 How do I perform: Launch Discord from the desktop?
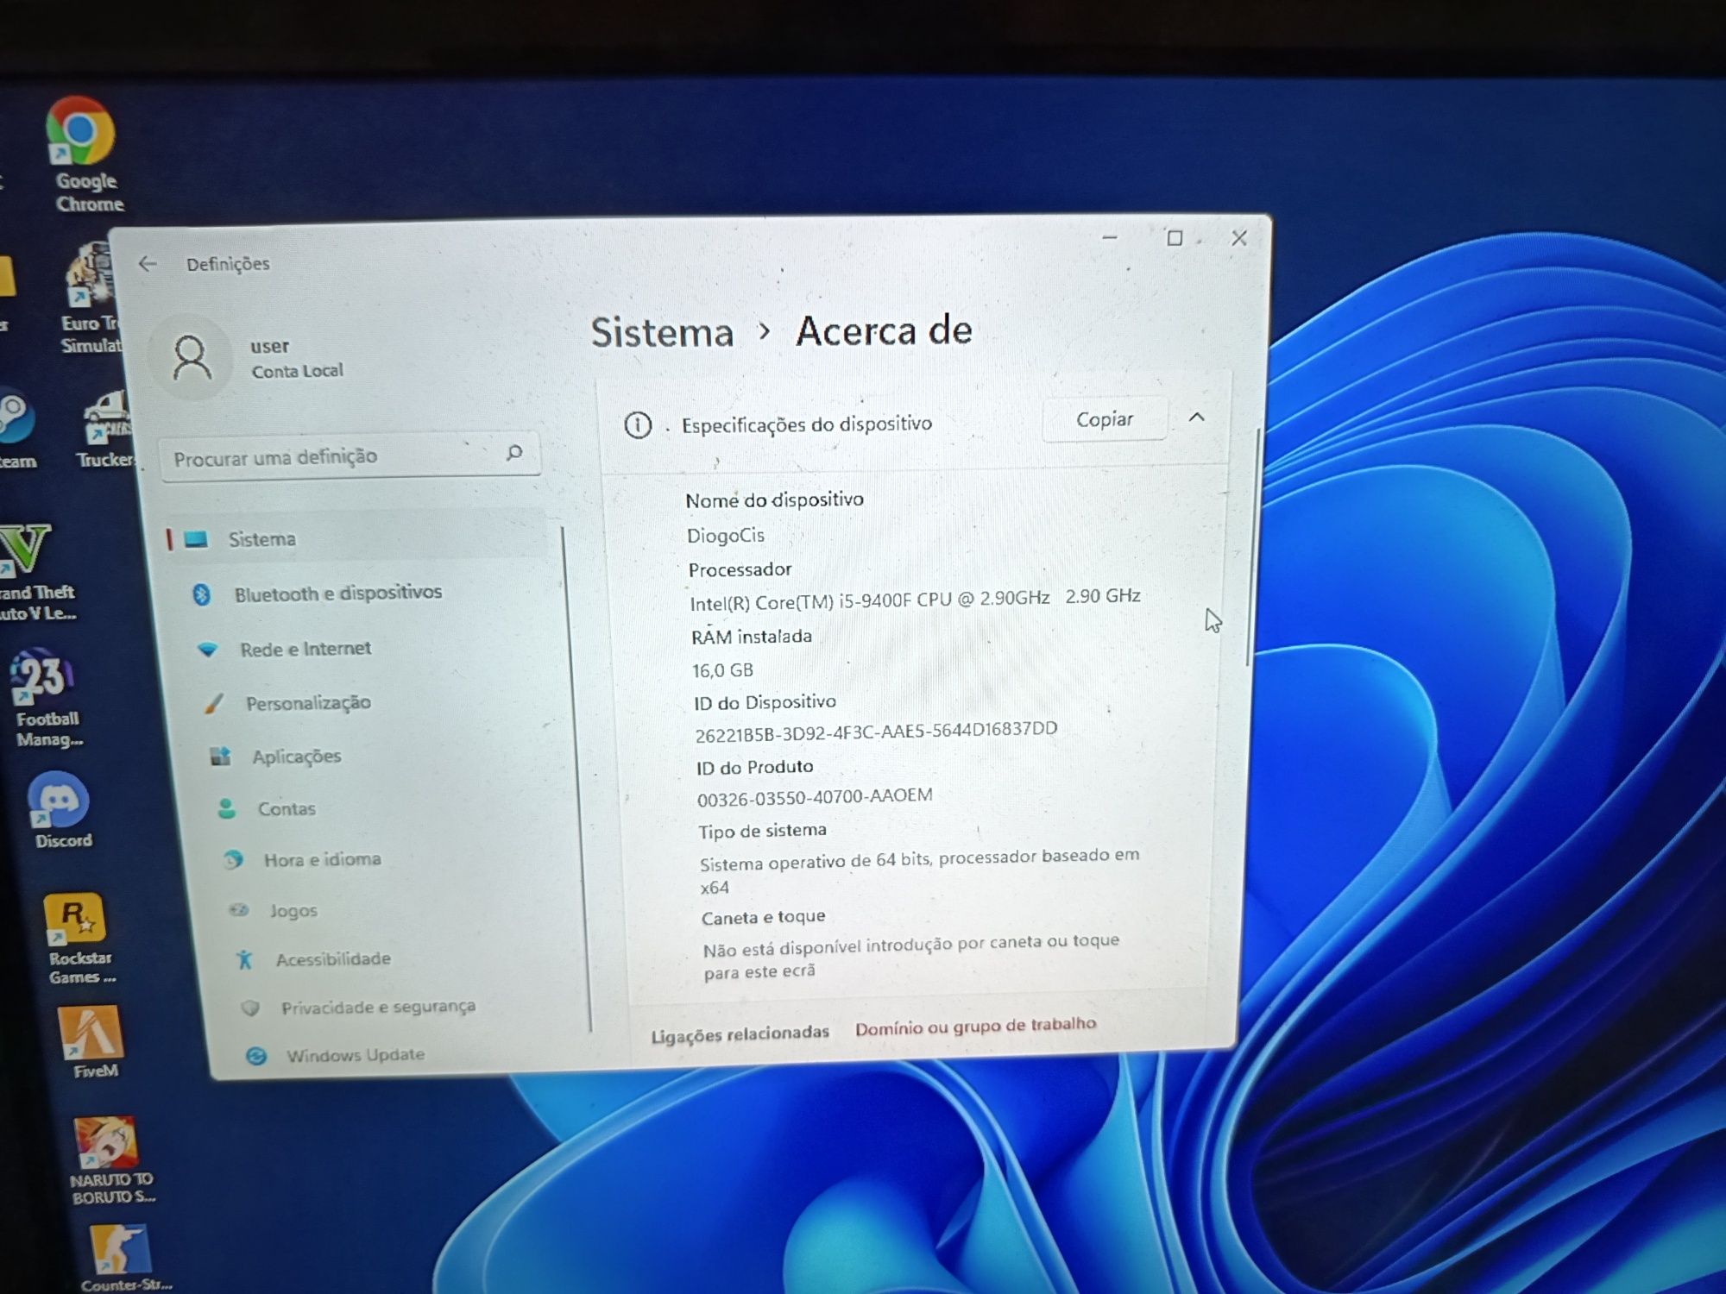pos(60,809)
